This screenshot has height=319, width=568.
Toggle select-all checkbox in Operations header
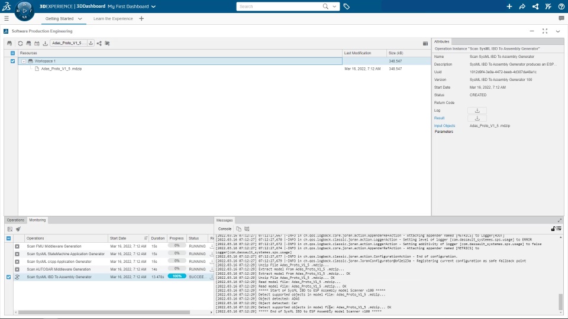click(9, 238)
